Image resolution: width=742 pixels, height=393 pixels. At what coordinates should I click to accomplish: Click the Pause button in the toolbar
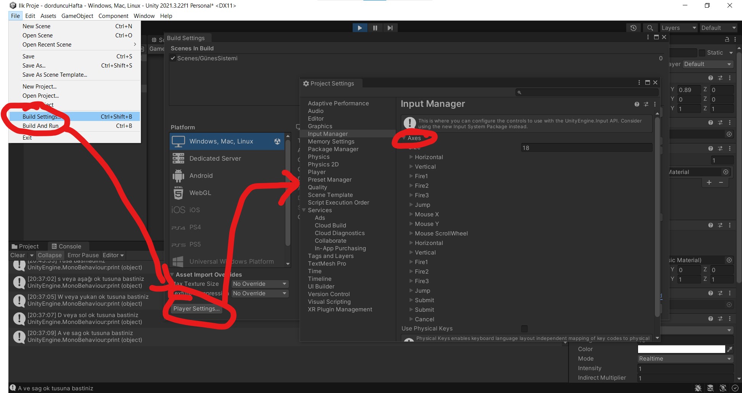(x=375, y=28)
